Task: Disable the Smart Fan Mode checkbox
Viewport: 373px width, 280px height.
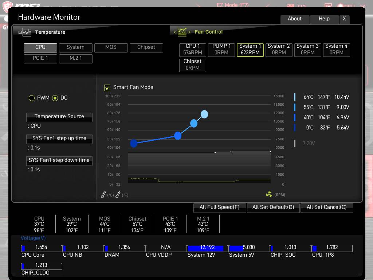Action: [x=107, y=88]
